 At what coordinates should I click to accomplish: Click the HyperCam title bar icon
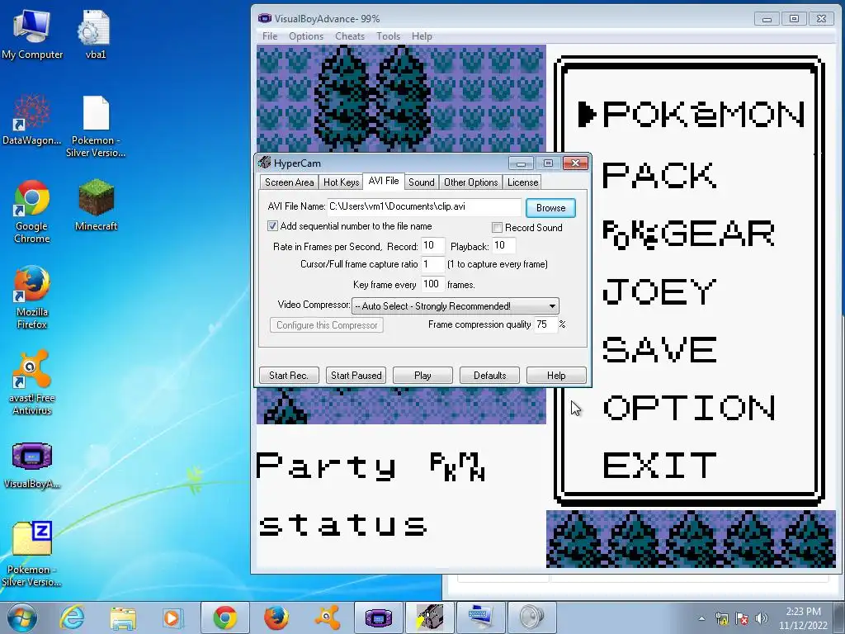(264, 163)
